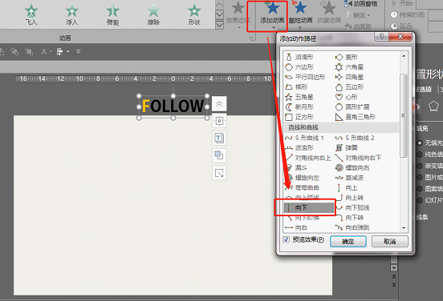Expand the 线条 line section
The width and height of the screenshot is (443, 301).
point(422,217)
